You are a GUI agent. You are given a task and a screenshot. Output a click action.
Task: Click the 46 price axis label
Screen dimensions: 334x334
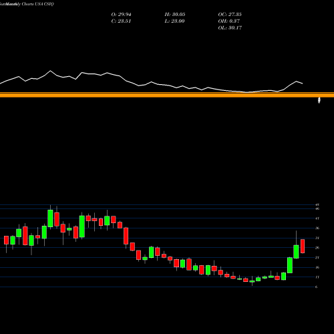(317, 208)
